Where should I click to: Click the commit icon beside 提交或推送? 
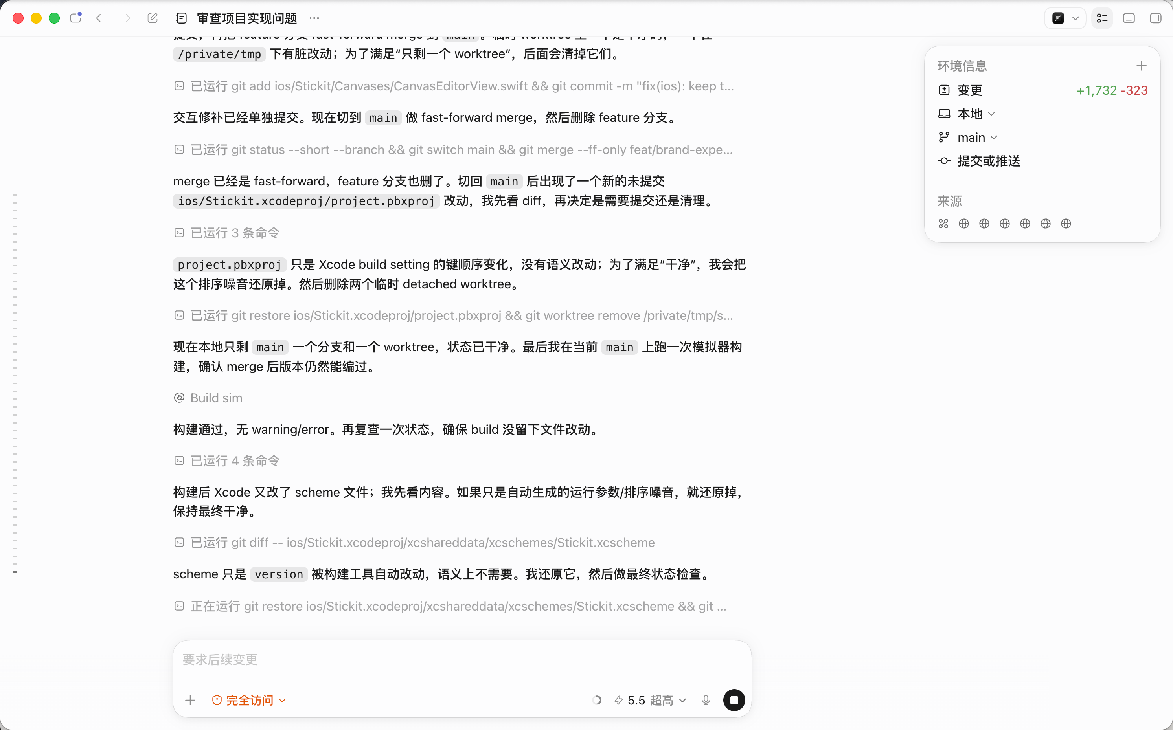(944, 161)
